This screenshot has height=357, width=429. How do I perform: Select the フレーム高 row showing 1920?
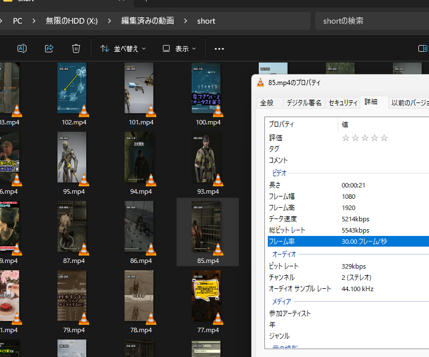pyautogui.click(x=348, y=208)
